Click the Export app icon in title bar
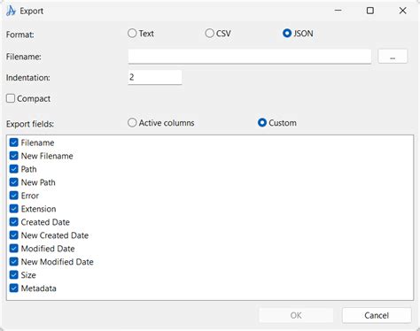 pos(11,11)
